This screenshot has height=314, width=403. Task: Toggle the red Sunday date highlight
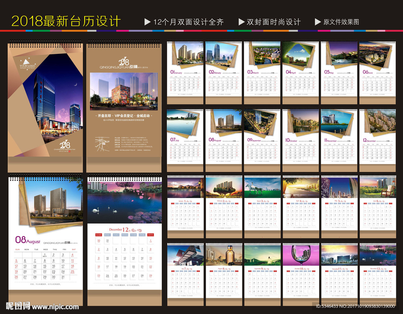click(16, 260)
